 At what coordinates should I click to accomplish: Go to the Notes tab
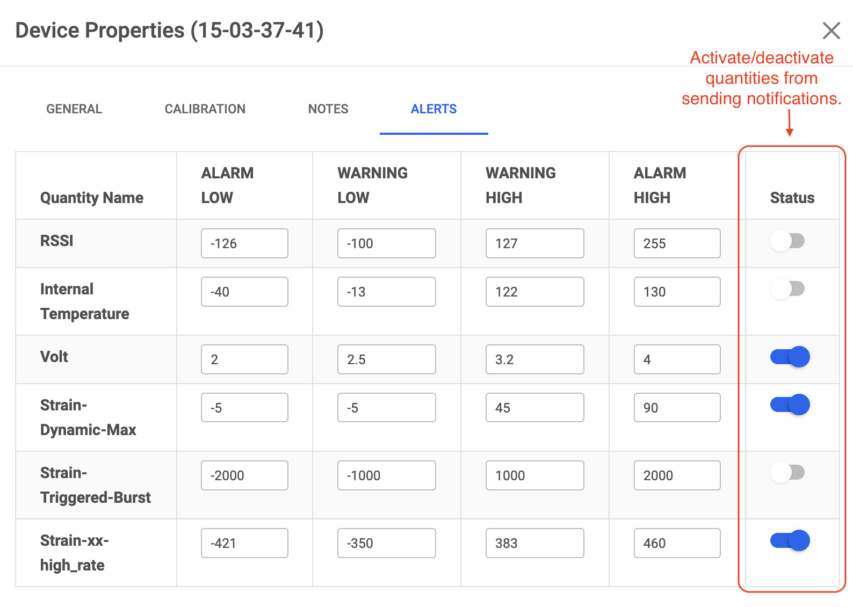tap(328, 109)
